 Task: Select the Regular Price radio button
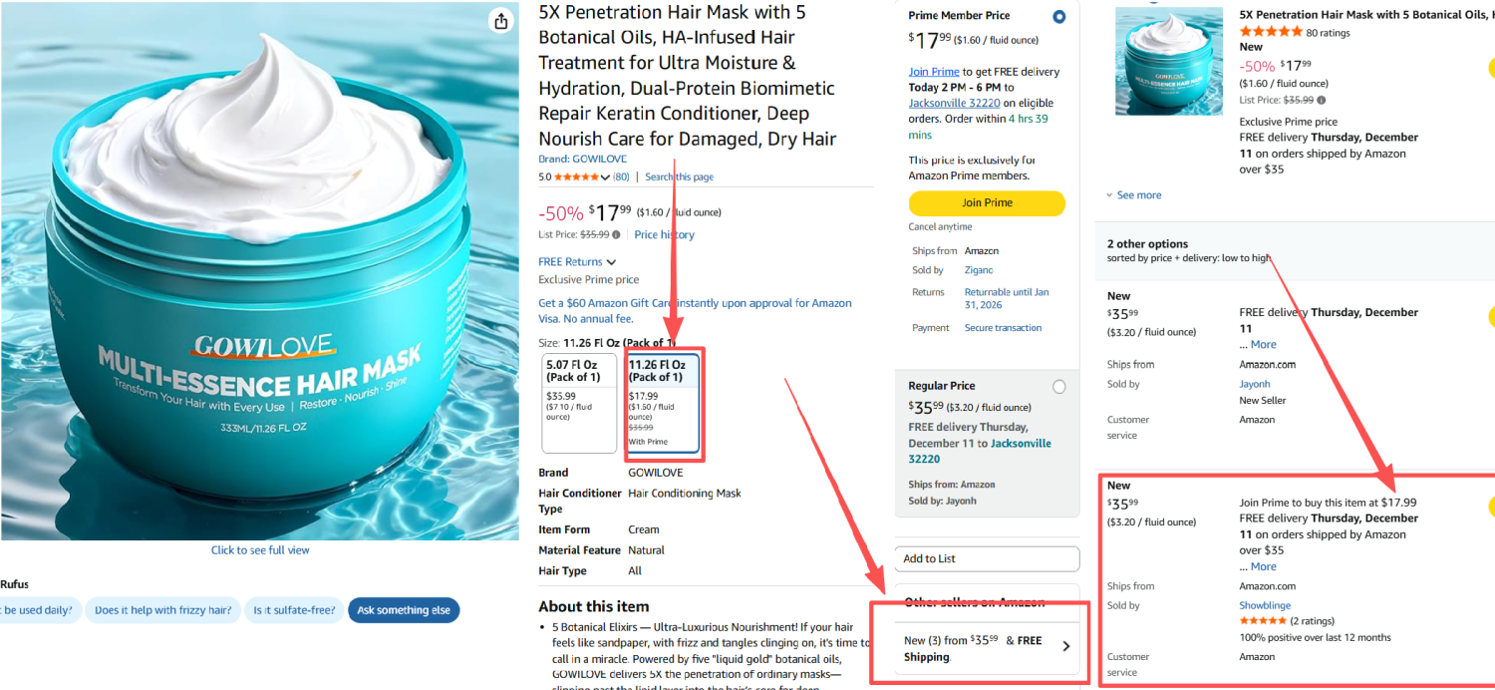1058,387
